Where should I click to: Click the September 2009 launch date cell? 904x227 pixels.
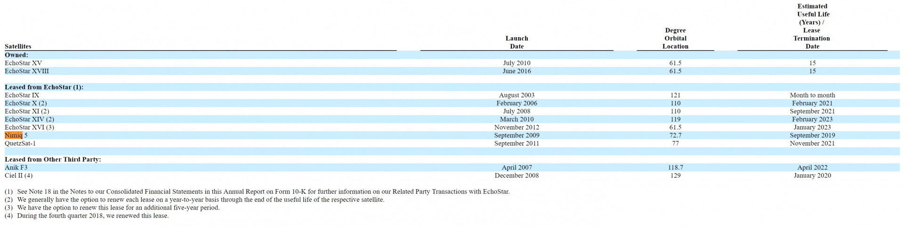[x=517, y=135]
